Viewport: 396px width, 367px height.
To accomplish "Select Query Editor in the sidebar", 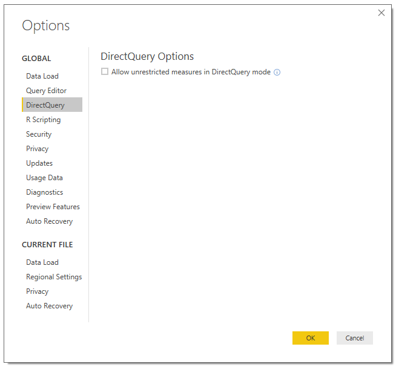I will [46, 91].
